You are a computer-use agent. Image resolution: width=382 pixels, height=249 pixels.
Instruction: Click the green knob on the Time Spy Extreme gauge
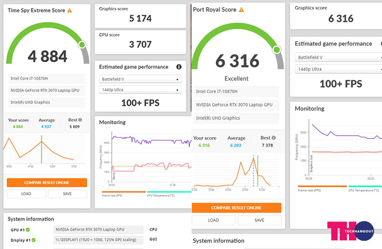pos(82,45)
